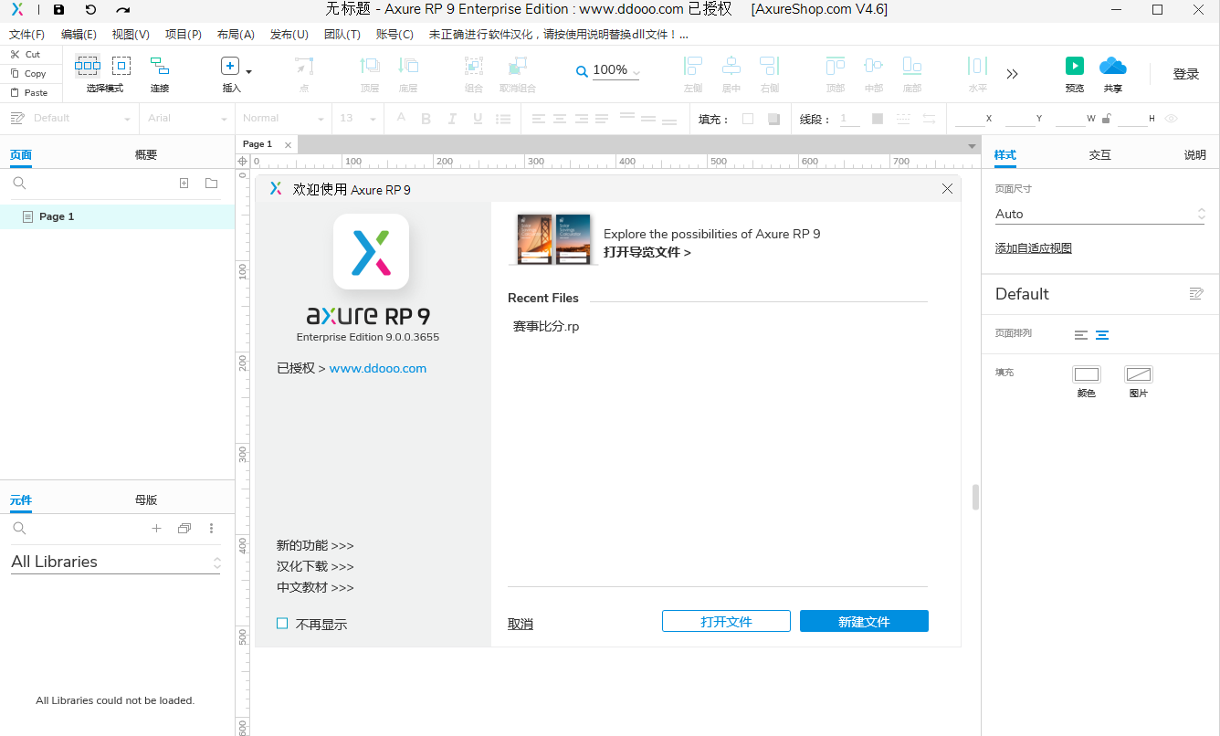The width and height of the screenshot is (1220, 736).
Task: Switch to the 交互 tab
Action: [x=1100, y=154]
